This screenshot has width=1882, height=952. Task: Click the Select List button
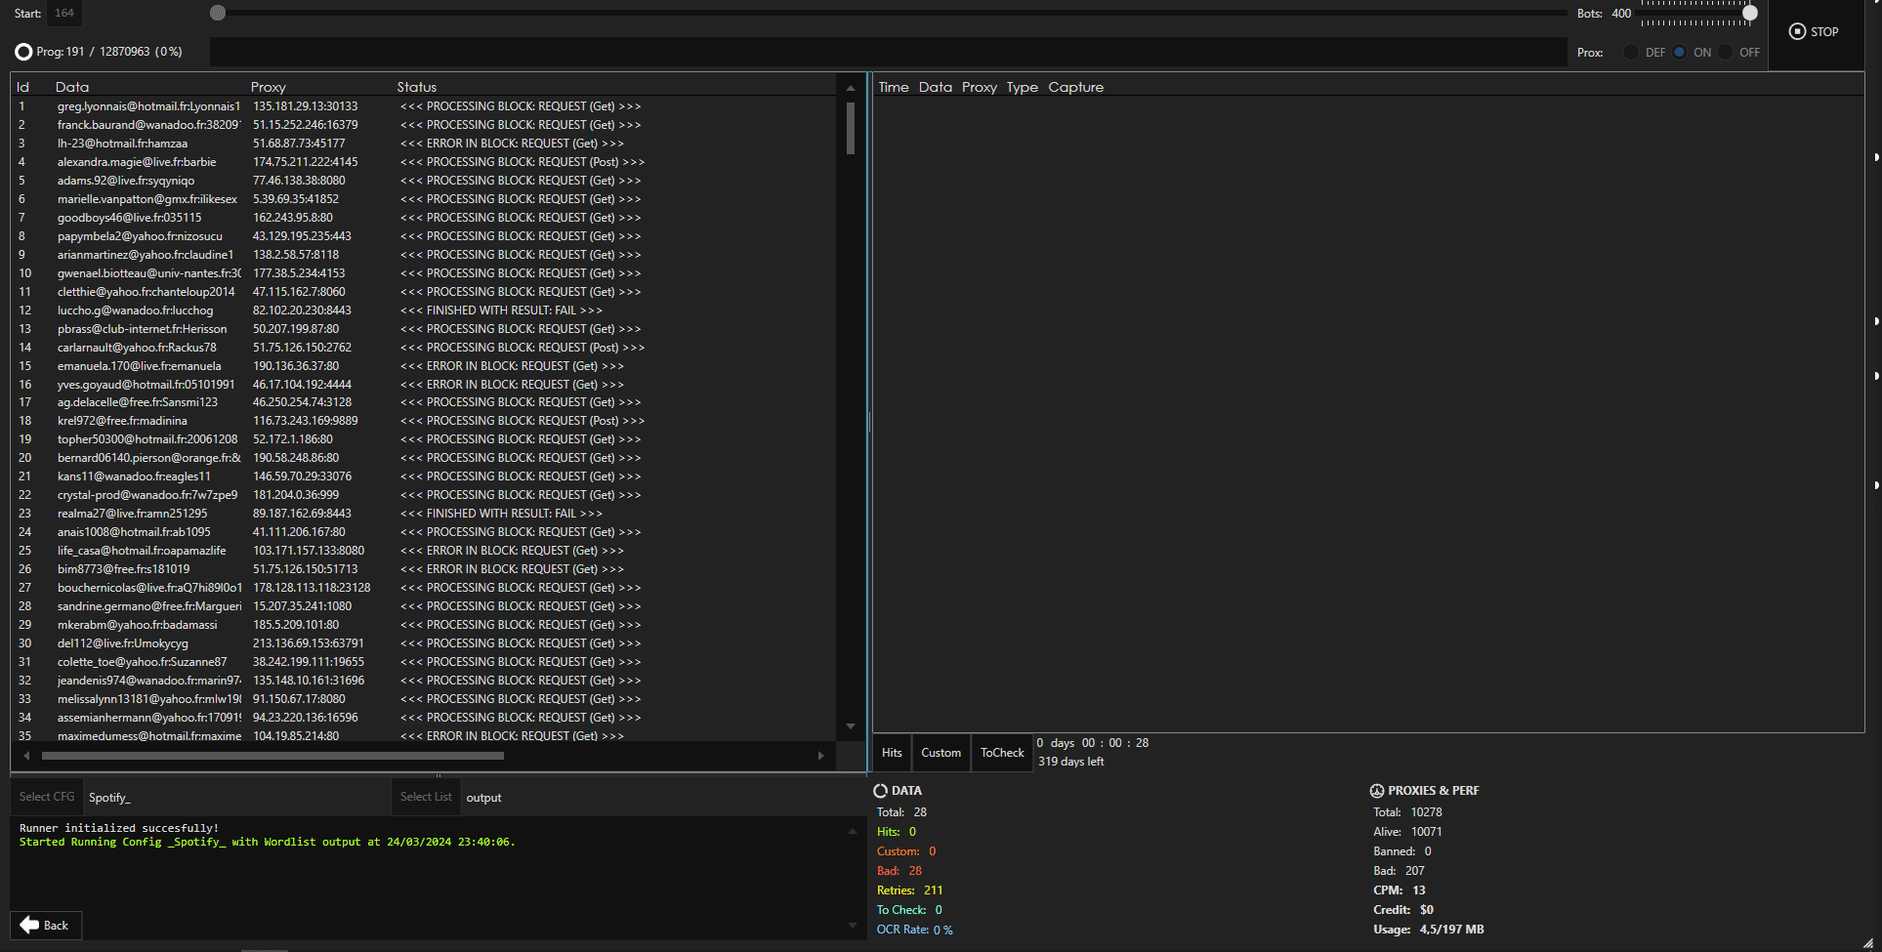point(426,797)
